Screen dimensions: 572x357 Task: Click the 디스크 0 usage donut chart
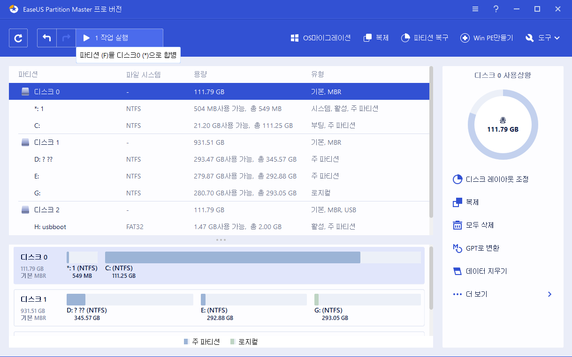(503, 125)
